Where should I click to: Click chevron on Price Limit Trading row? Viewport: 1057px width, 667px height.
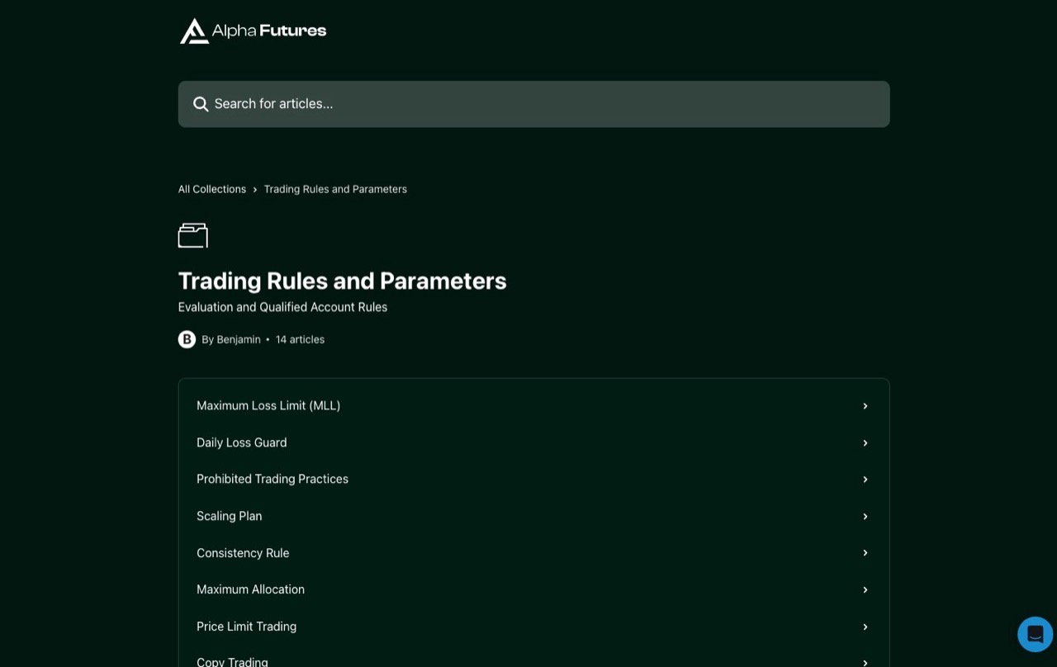pyautogui.click(x=865, y=627)
